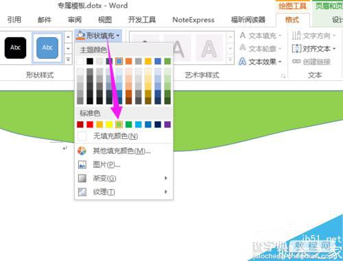Choose the purple standard color
343x261 pixels.
point(167,125)
